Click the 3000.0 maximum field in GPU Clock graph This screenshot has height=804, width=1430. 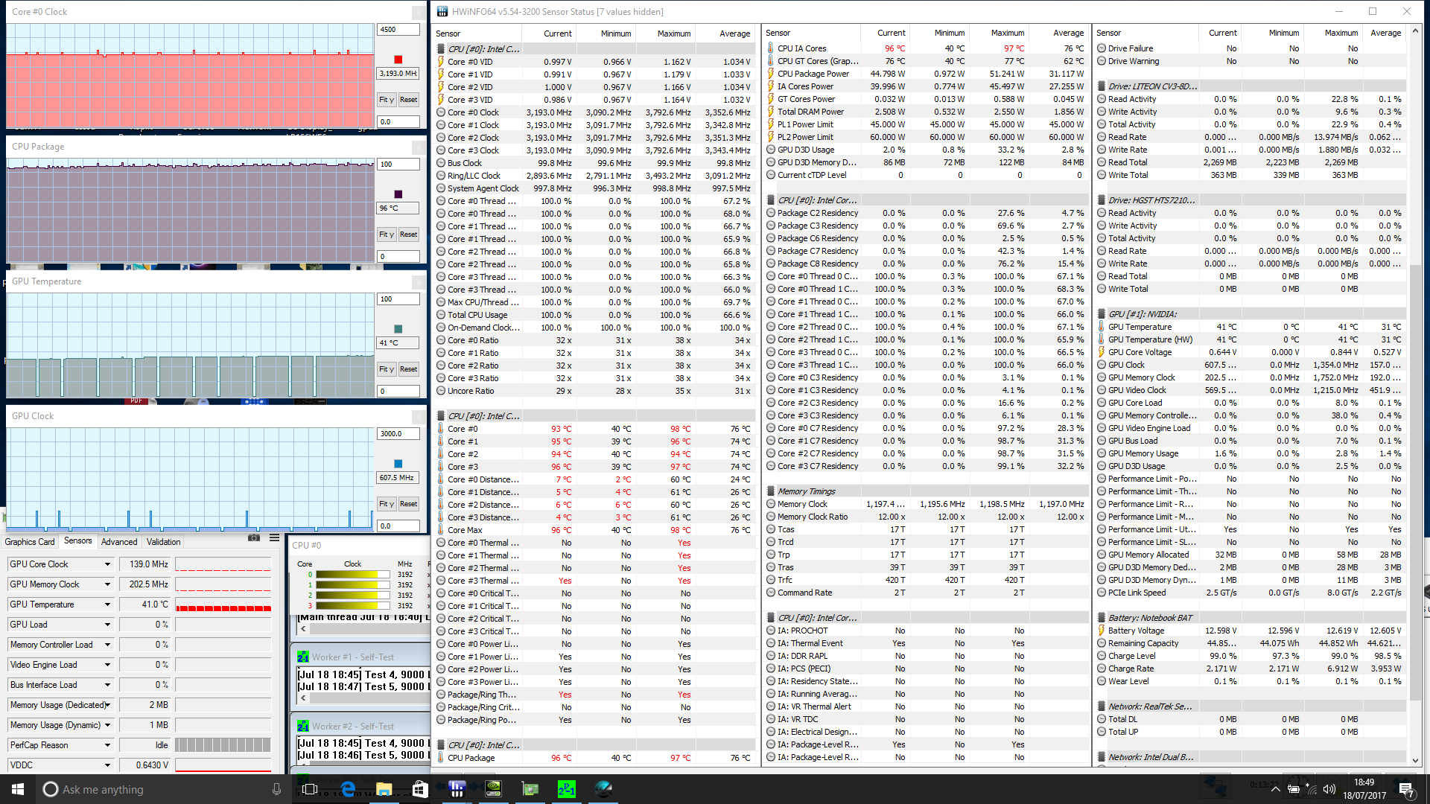click(x=398, y=434)
